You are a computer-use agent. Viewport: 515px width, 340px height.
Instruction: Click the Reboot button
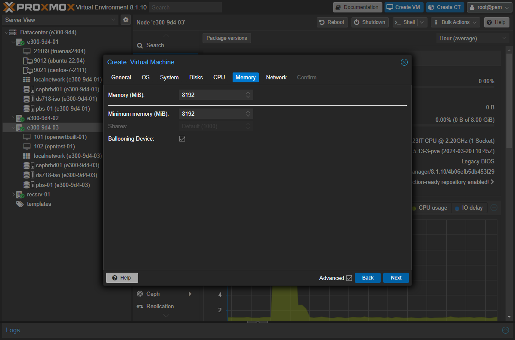[333, 22]
